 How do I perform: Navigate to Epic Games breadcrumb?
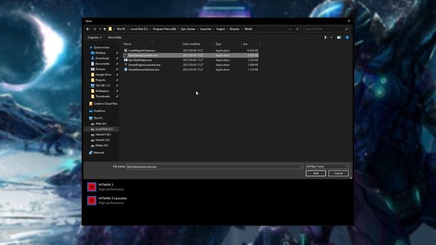pos(188,29)
